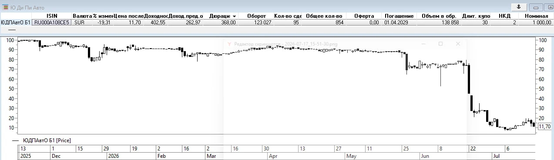
Task: Click the ЮДПАвтО Б1 [Price] legend line marker
Action: point(16,140)
